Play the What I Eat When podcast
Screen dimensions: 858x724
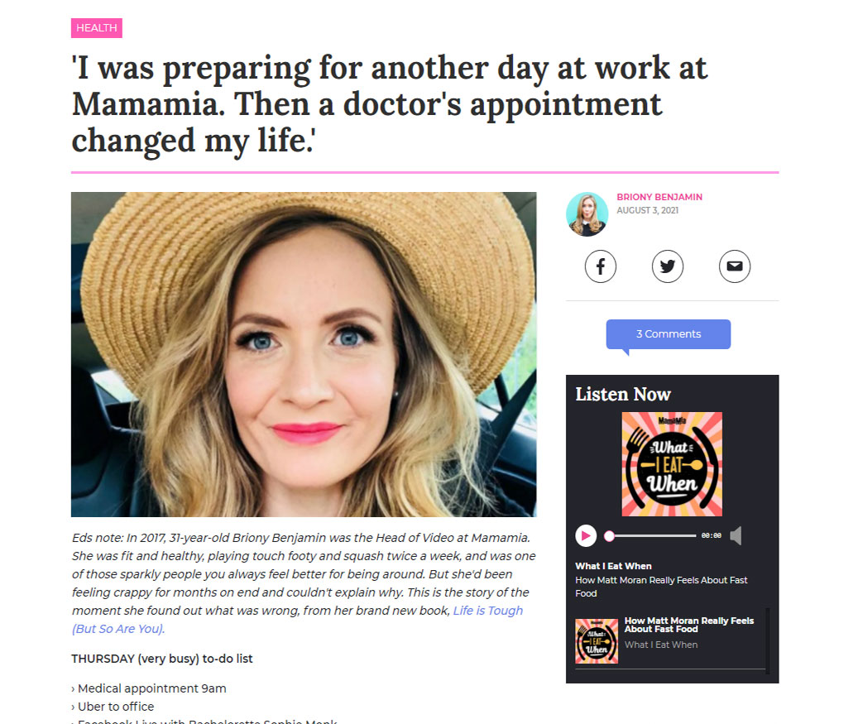coord(586,535)
